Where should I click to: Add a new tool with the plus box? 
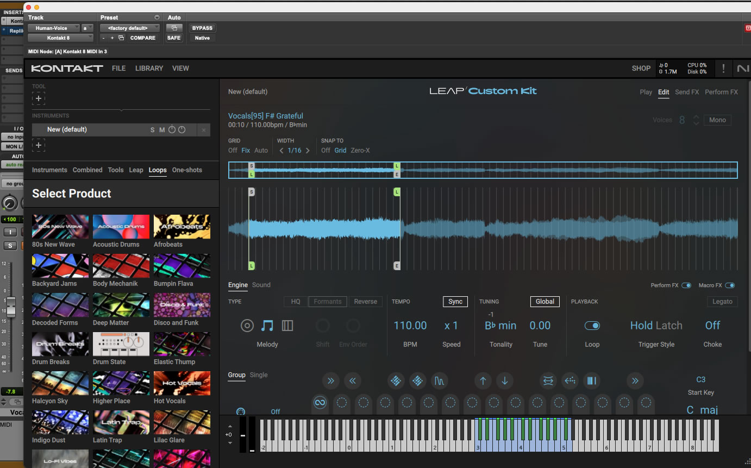pyautogui.click(x=39, y=99)
